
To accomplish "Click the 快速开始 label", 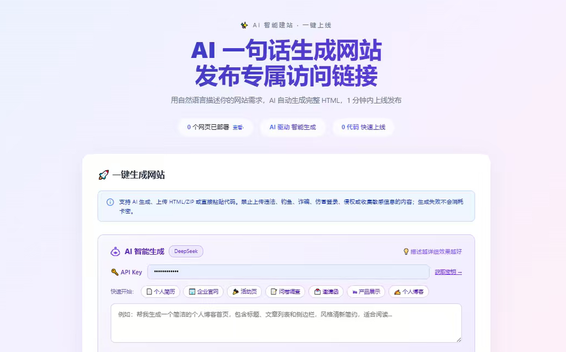I will 122,292.
